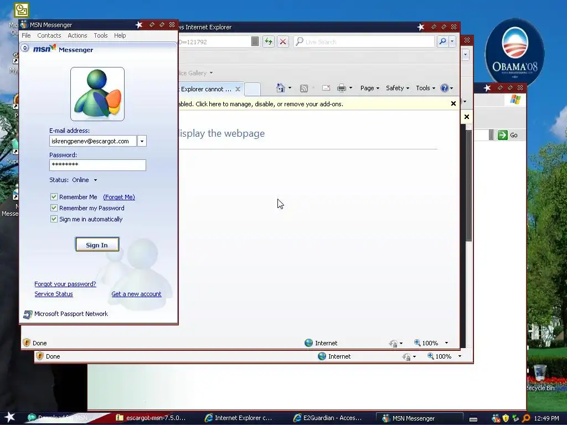Expand the Home button dropdown arrow
The image size is (567, 425).
tap(290, 88)
